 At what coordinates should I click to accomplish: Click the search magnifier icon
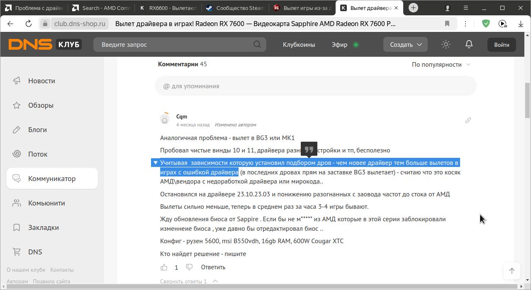257,44
